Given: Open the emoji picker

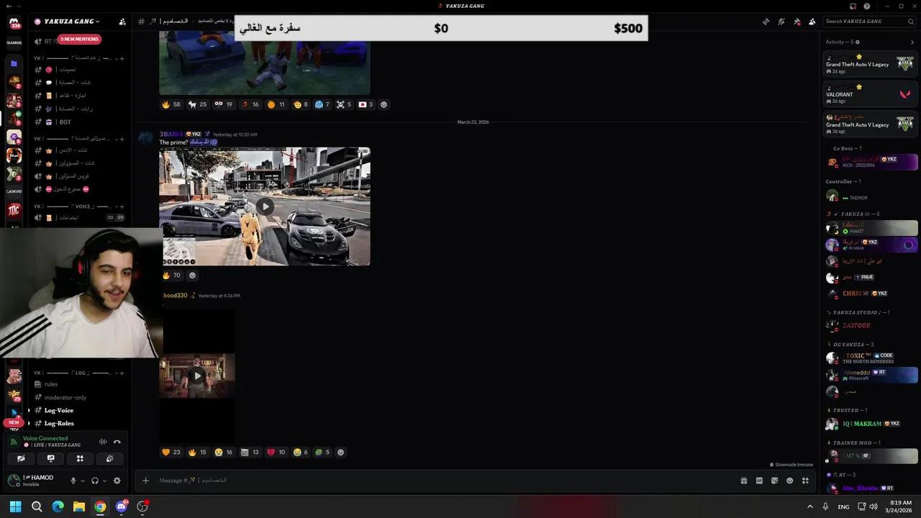Looking at the screenshot, I should click(789, 480).
